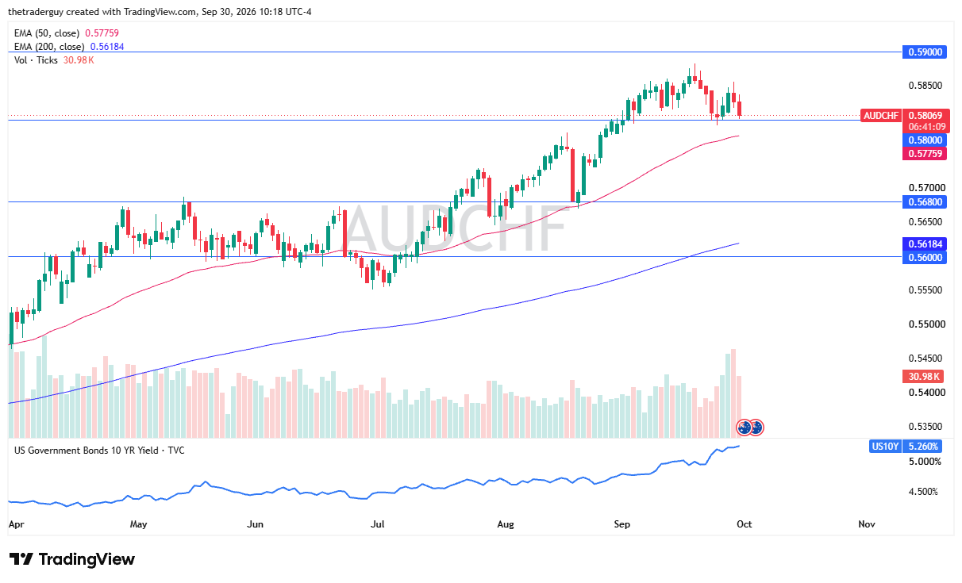Screen dimensions: 962x583
Task: Click the 0.54500 price axis label
Action: [925, 358]
